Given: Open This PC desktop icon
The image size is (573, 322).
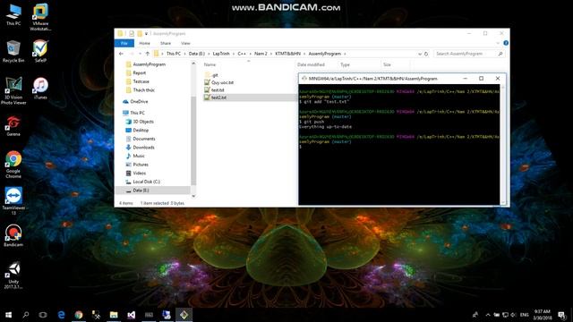Looking at the screenshot, I should pos(13,14).
